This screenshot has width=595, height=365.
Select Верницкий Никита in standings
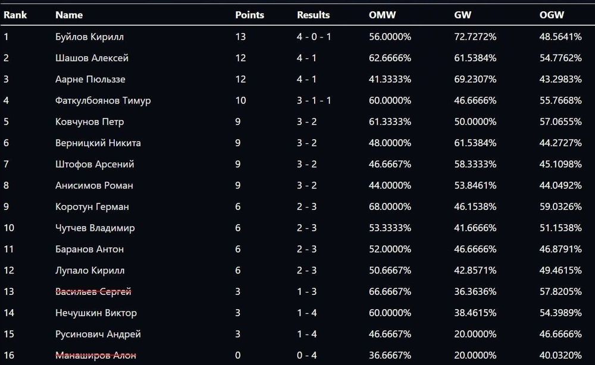(x=98, y=143)
